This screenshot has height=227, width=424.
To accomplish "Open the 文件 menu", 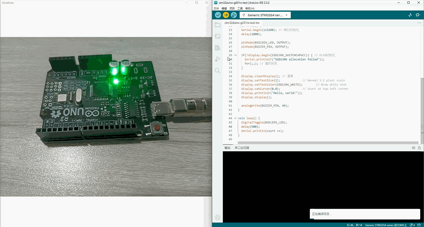I will [x=216, y=8].
